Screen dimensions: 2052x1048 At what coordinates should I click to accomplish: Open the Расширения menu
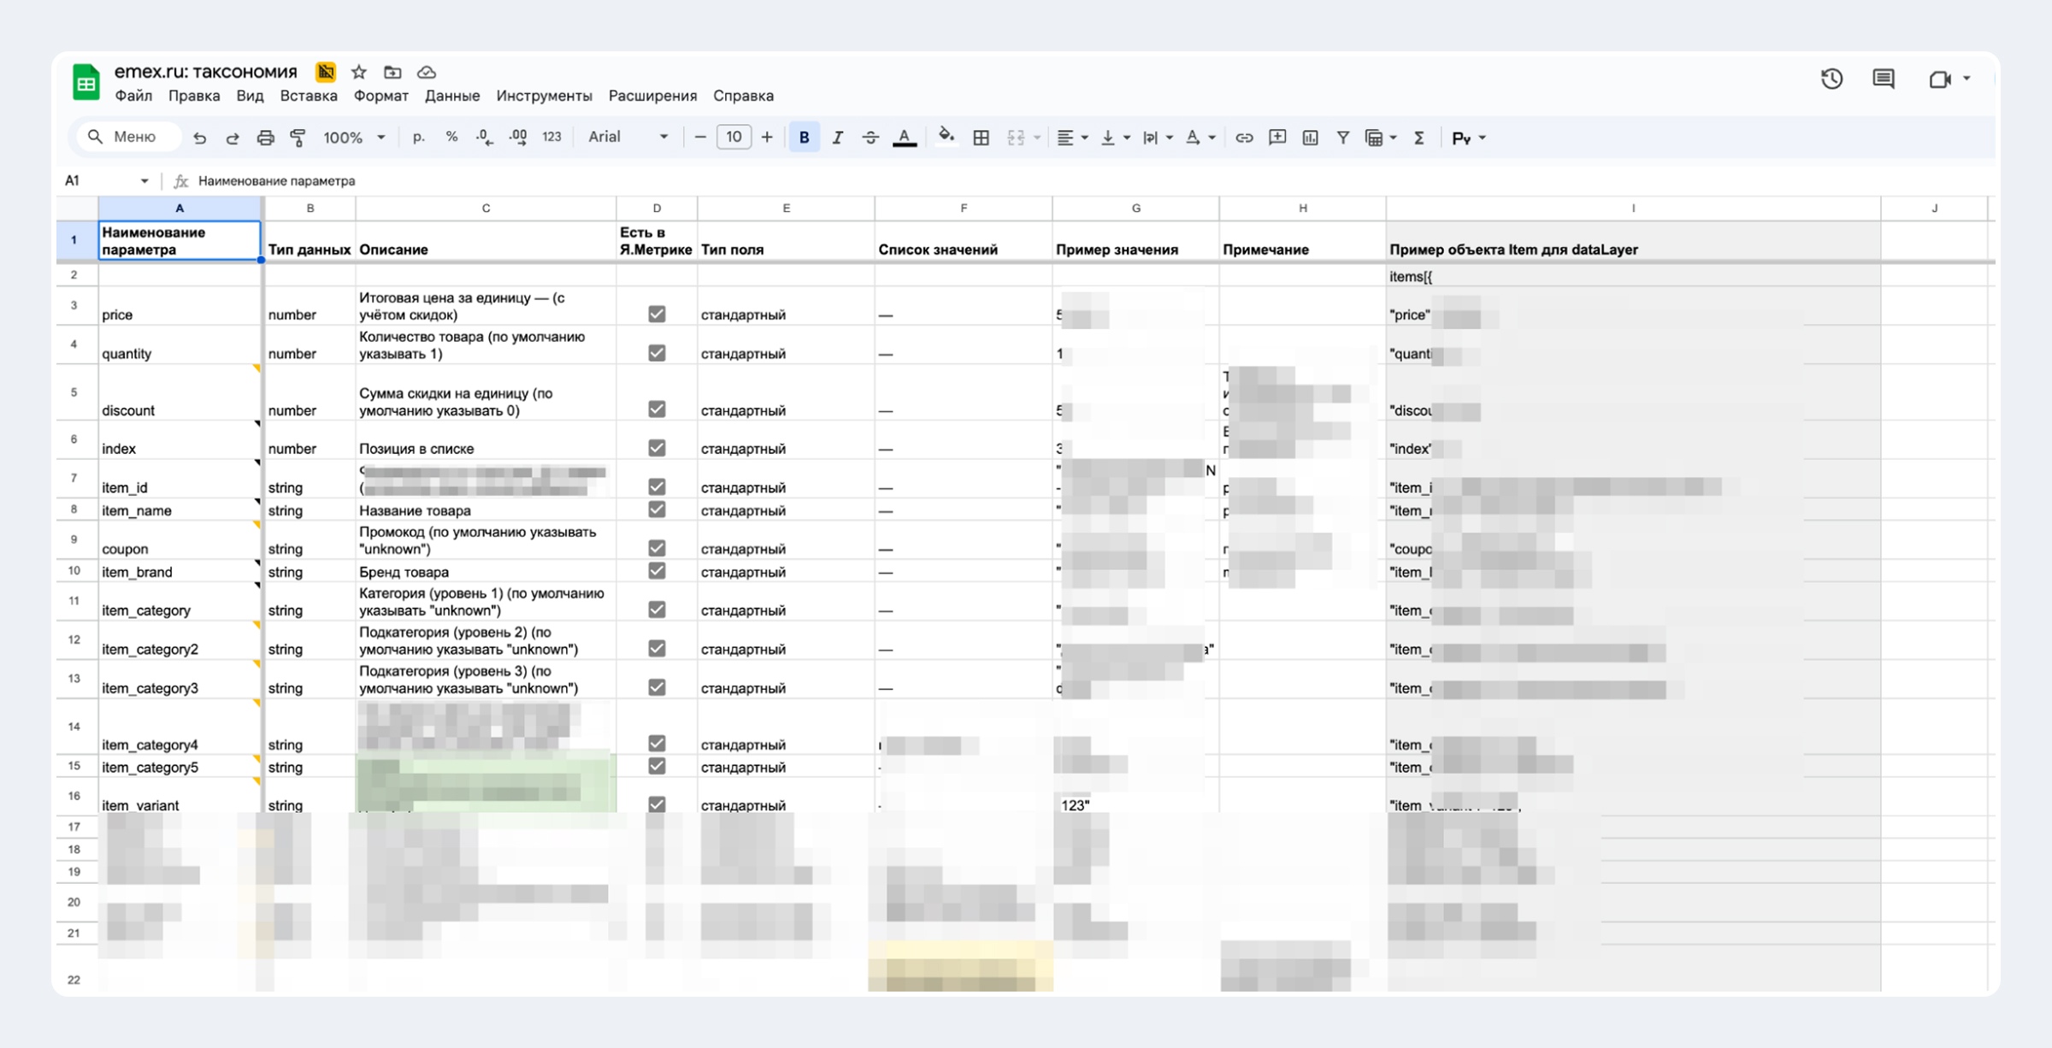click(652, 96)
